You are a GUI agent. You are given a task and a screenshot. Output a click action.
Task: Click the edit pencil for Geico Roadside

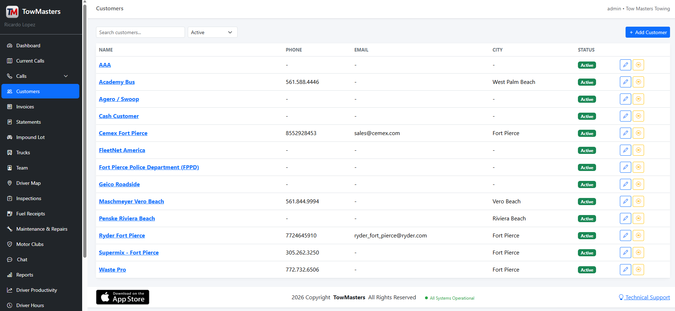click(x=625, y=184)
